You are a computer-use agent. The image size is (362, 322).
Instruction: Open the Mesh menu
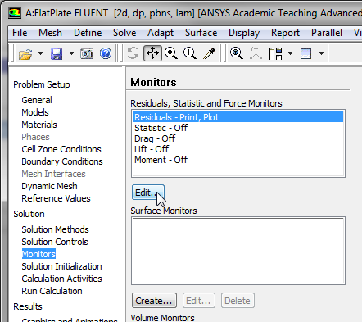click(50, 33)
